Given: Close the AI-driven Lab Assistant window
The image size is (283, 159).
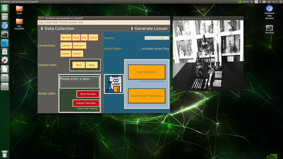Looking at the screenshot, I should 40,18.
